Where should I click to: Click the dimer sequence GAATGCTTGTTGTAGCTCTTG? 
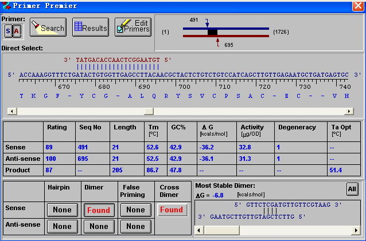pyautogui.click(x=252, y=217)
